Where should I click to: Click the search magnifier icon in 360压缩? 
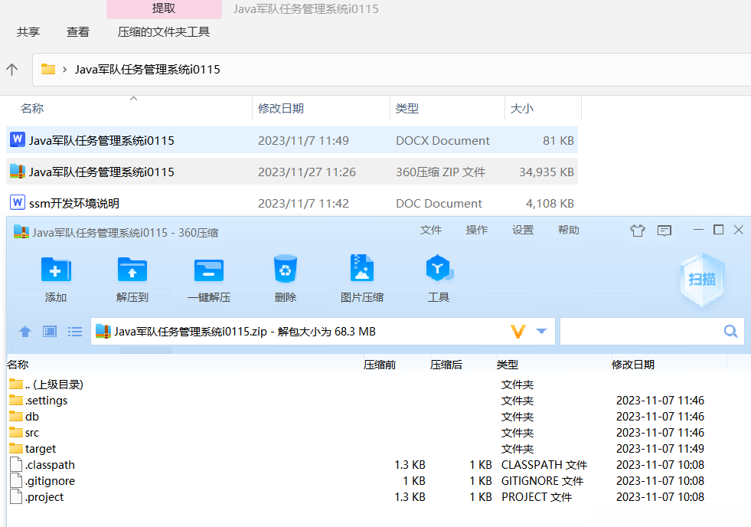730,331
